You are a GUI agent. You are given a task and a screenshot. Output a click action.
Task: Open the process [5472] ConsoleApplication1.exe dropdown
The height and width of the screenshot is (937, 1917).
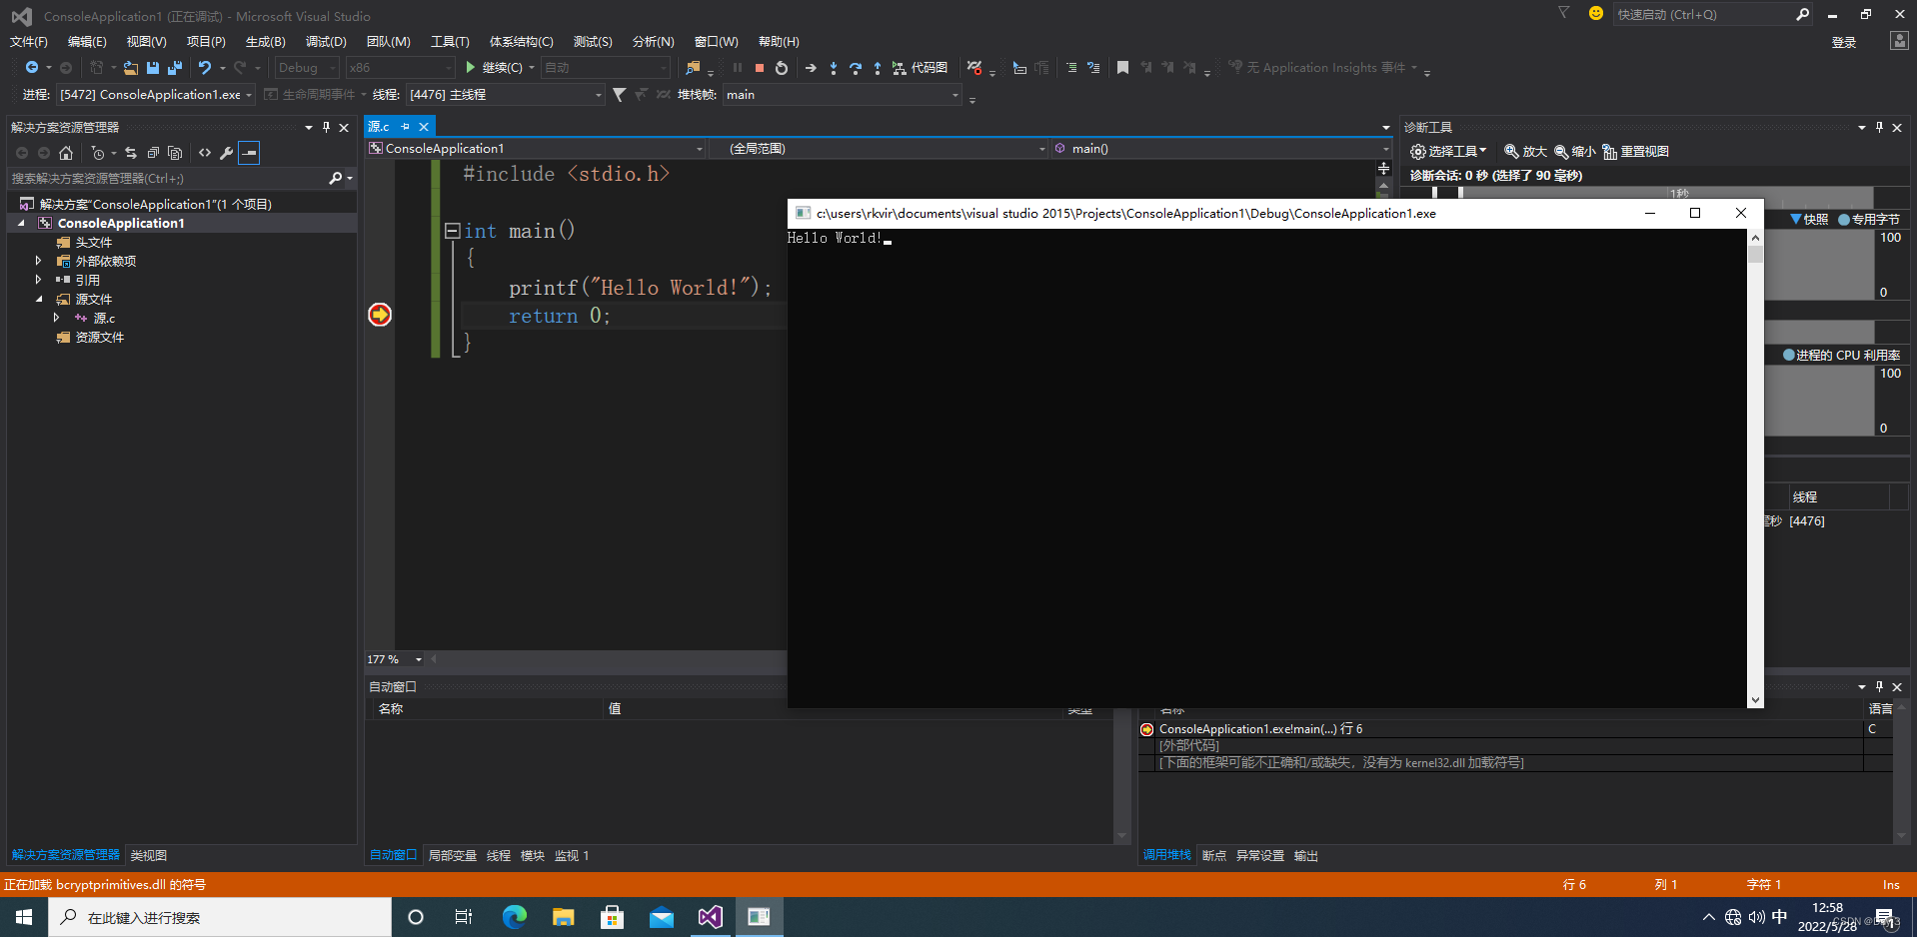[156, 95]
